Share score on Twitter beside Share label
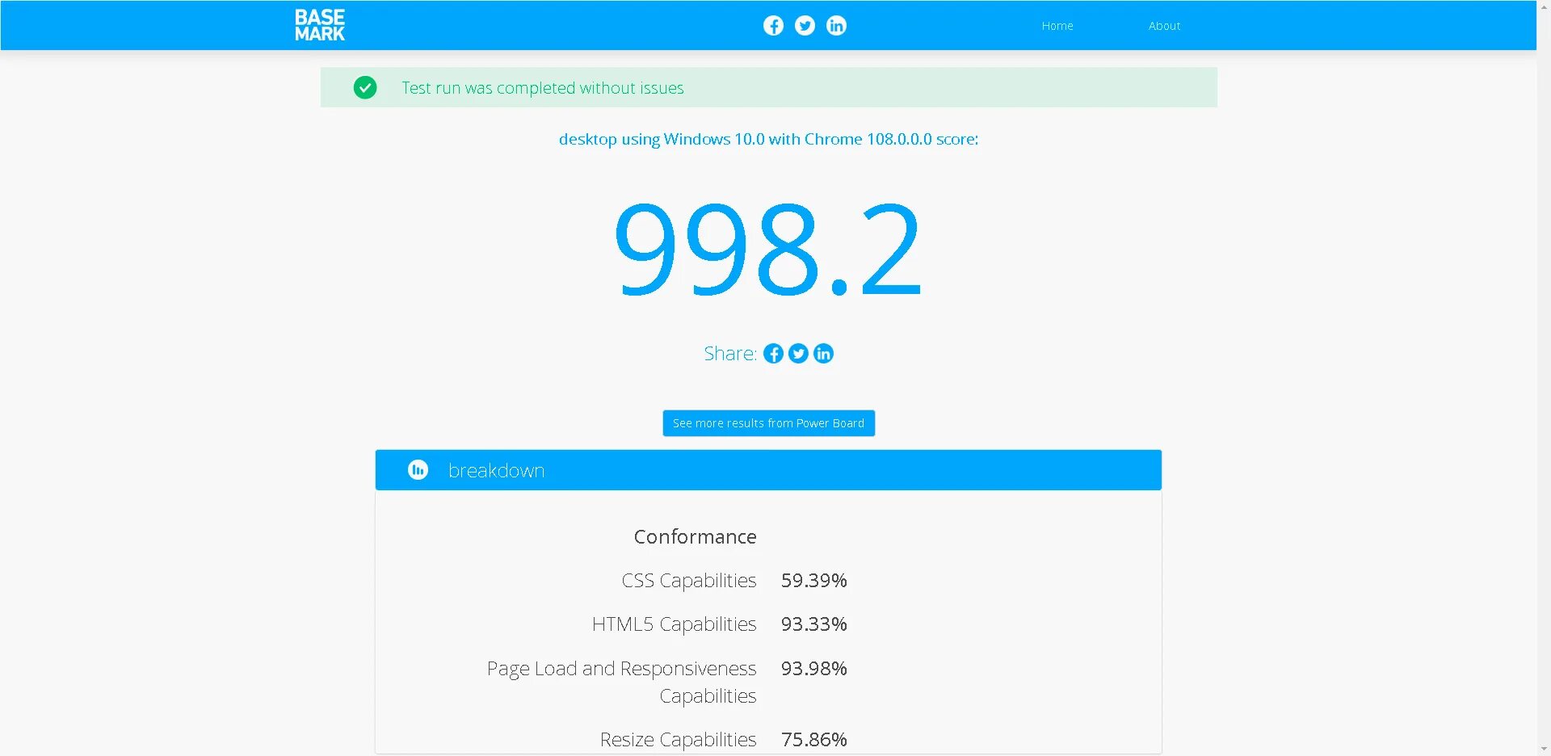1551x756 pixels. [x=798, y=354]
